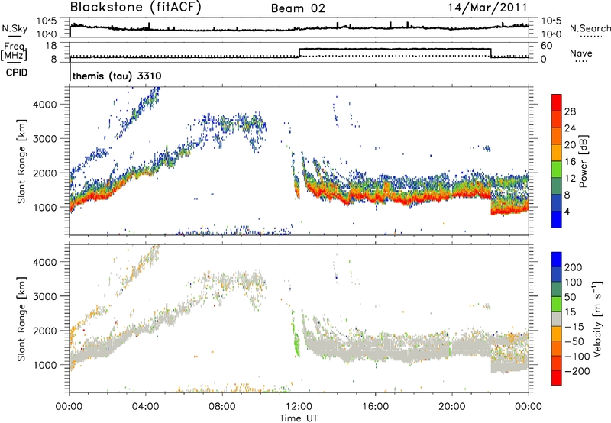Click the '4' Power colorbar value

[x=567, y=211]
